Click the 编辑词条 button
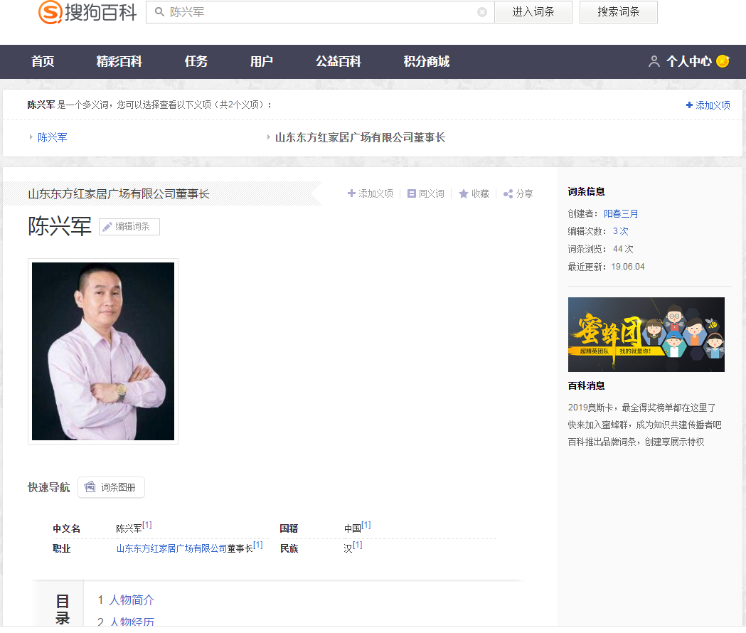This screenshot has height=633, width=746. [x=129, y=227]
